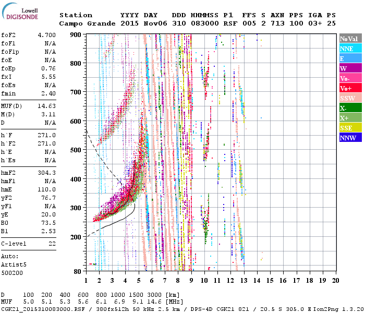This screenshot has width=365, height=313.
Task: Click the 083000 time in header
Action: click(205, 23)
